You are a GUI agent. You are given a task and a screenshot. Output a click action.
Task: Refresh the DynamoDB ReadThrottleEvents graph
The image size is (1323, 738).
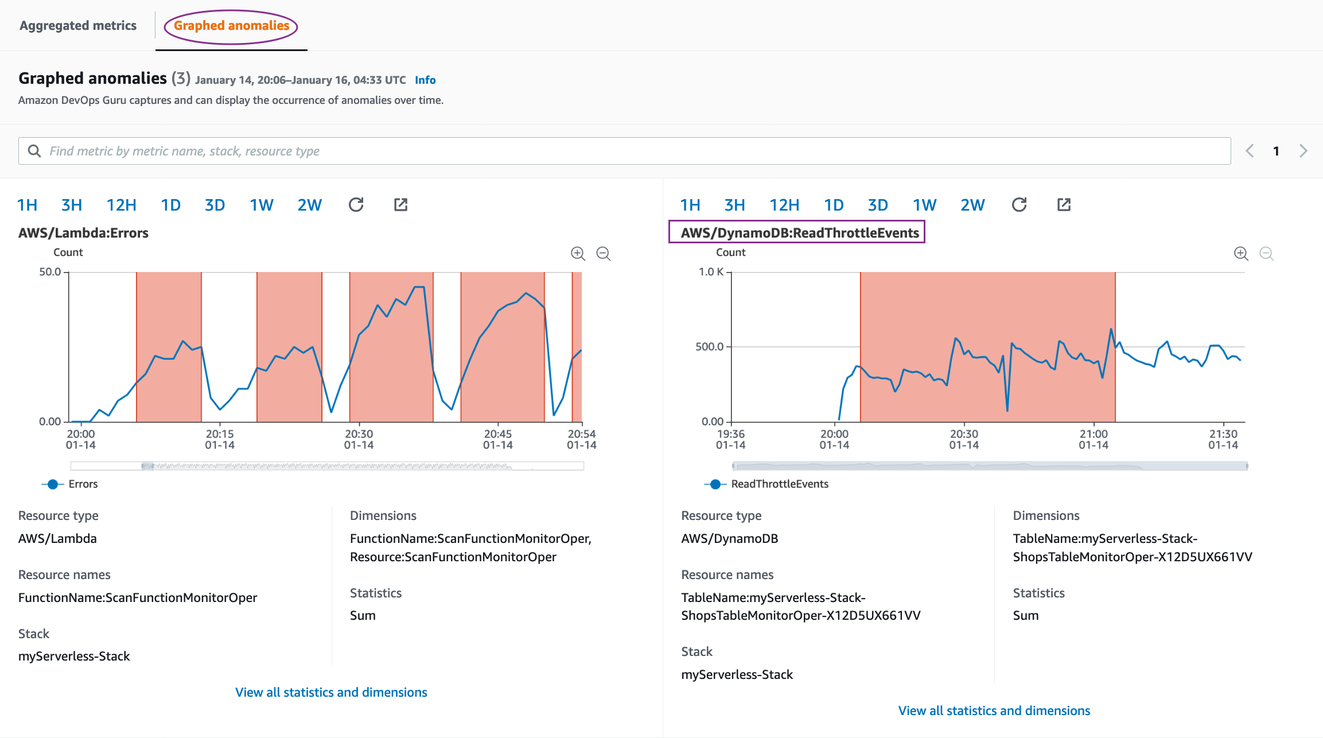pos(1019,205)
